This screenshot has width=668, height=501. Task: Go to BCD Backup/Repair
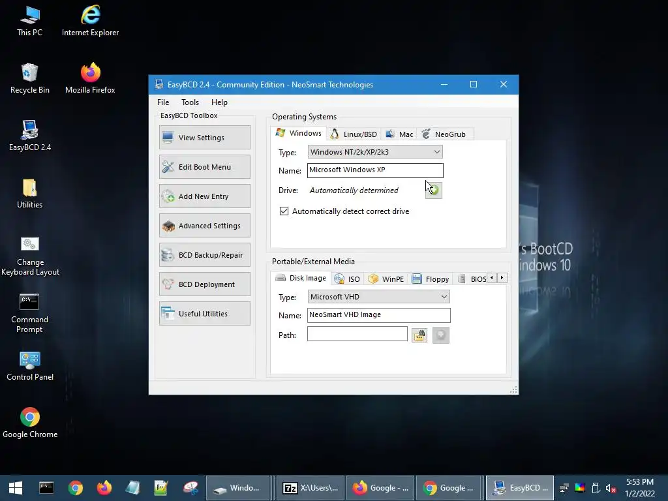pos(204,255)
